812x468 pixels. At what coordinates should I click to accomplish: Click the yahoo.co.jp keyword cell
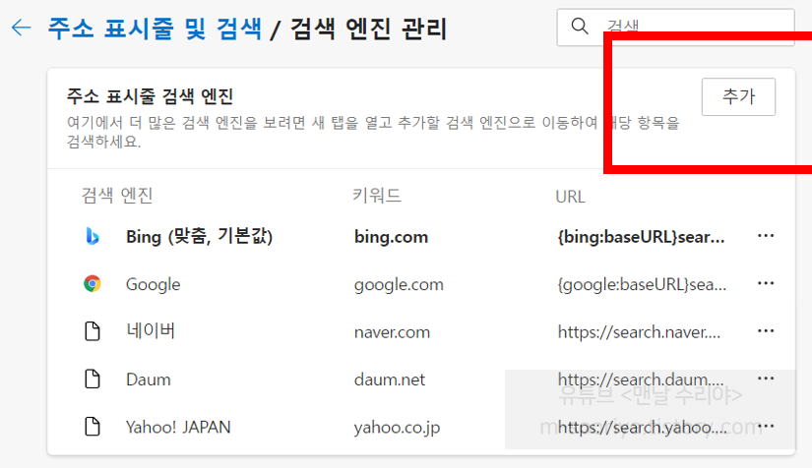398,428
